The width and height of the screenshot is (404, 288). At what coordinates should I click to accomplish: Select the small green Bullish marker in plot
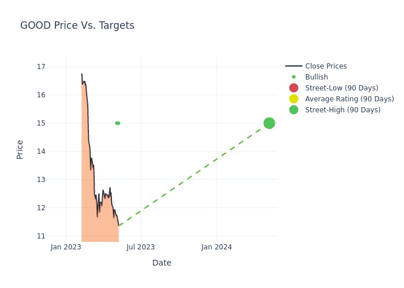pyautogui.click(x=118, y=123)
